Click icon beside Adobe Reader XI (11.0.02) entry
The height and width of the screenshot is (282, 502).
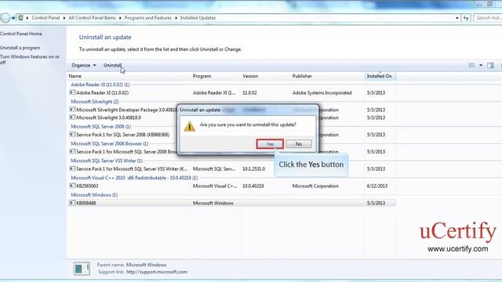point(72,92)
